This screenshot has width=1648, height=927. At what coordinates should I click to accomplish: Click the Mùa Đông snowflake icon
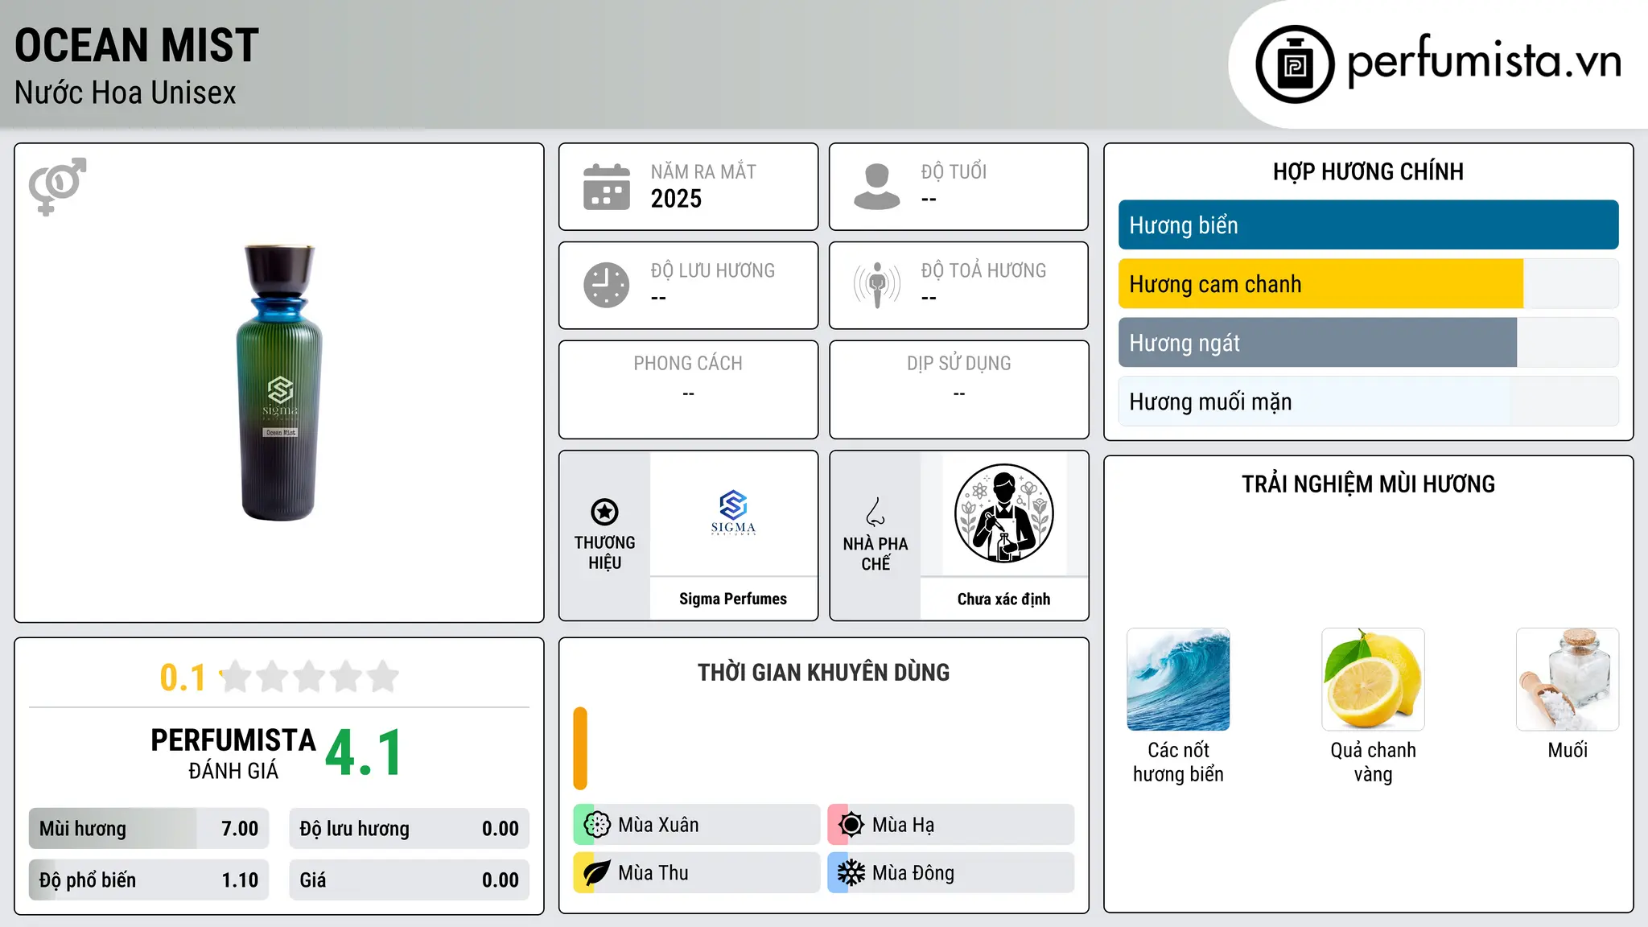tap(851, 873)
